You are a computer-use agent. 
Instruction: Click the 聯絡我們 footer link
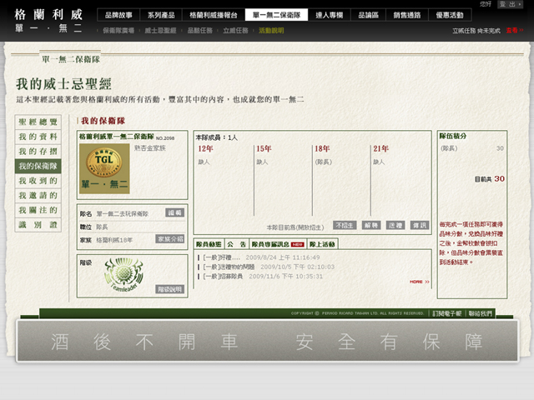click(x=481, y=313)
